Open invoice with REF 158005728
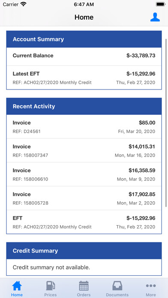 pos(84,198)
